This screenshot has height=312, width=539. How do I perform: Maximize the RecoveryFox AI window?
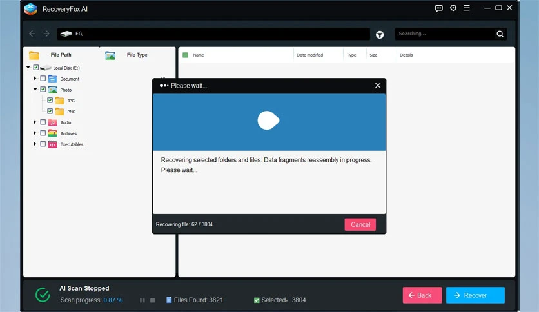[x=498, y=8]
